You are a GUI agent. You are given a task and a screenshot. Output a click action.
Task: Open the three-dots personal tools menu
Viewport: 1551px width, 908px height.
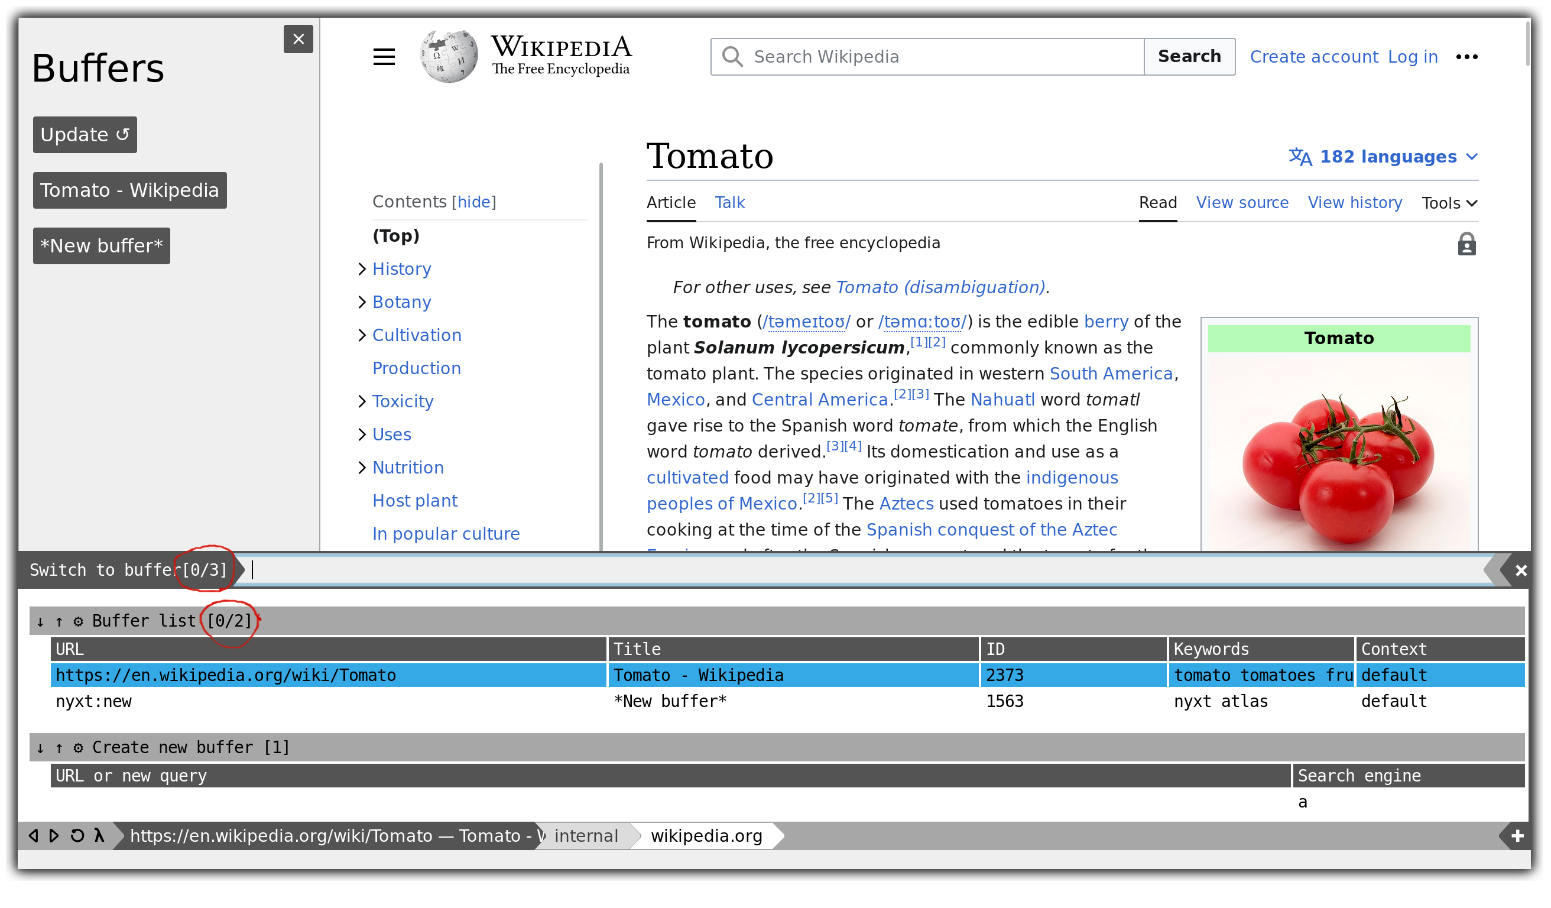(x=1466, y=57)
